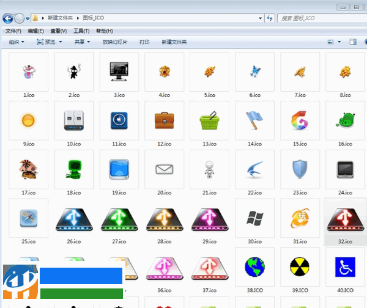Click 新建文件夹 in the address path

coord(61,18)
